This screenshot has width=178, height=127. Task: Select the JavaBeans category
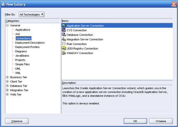tap(22, 56)
